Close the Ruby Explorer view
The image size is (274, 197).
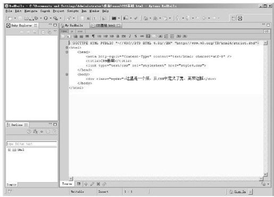point(36,25)
